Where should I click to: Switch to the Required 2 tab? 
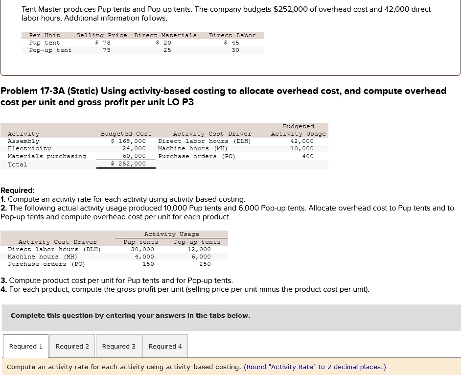click(x=72, y=346)
